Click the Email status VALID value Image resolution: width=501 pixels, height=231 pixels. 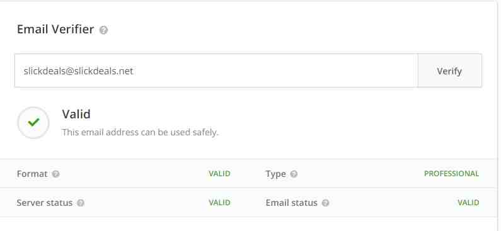pos(468,203)
